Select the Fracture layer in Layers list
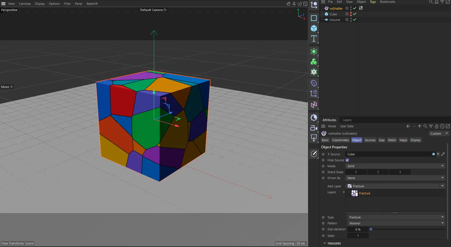 [364, 193]
